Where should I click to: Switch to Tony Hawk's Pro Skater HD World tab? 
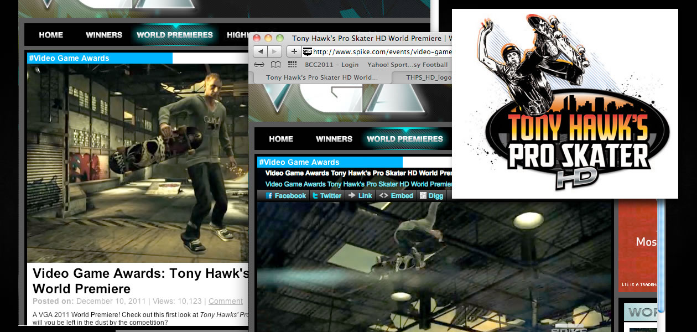tap(322, 77)
